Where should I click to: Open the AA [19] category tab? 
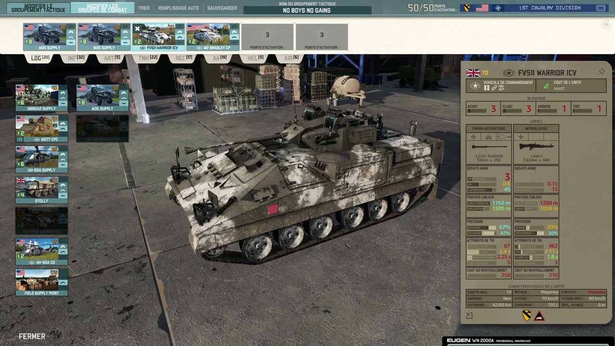(x=219, y=58)
